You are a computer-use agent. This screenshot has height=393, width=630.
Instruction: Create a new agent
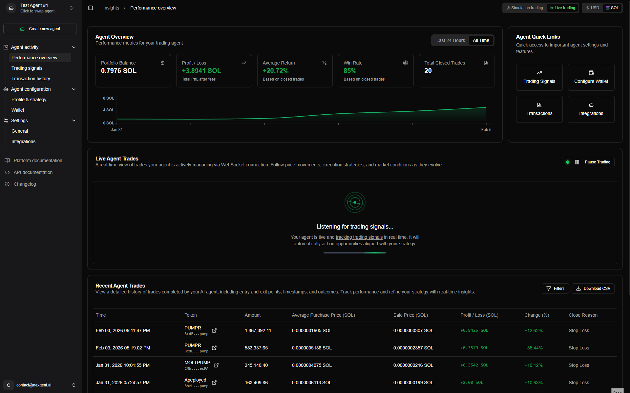[40, 28]
